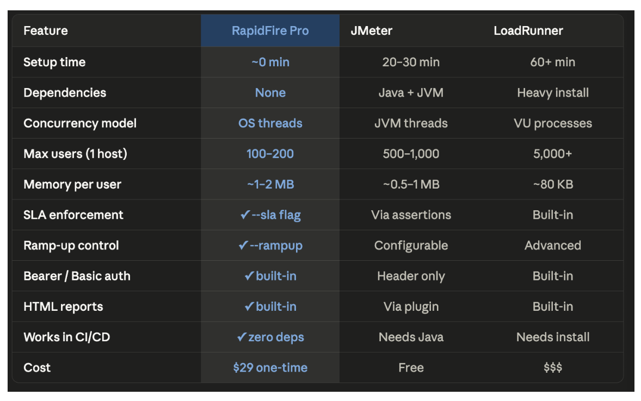Image resolution: width=641 pixels, height=401 pixels.
Task: Click the LoadRunner column header
Action: [x=528, y=30]
